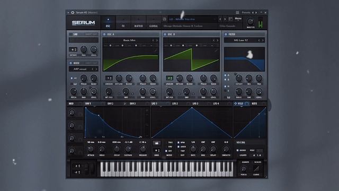The width and height of the screenshot is (339, 191).
Task: Click the OSC A WT POS knob
Action: [x=109, y=92]
